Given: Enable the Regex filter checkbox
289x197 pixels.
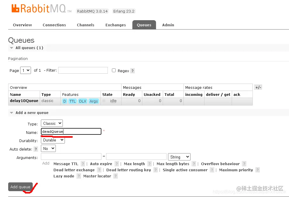Looking at the screenshot, I should click(114, 70).
